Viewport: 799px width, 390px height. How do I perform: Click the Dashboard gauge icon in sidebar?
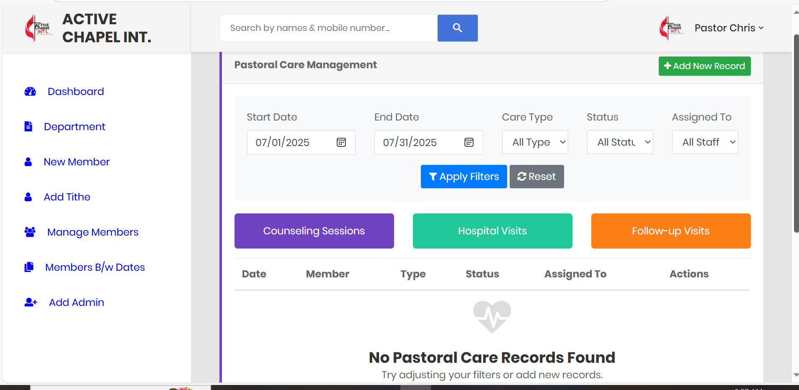[x=30, y=92]
